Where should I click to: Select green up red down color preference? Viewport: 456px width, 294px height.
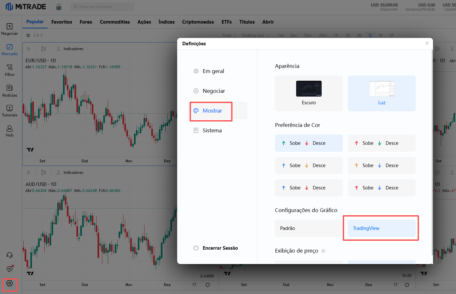(309, 143)
